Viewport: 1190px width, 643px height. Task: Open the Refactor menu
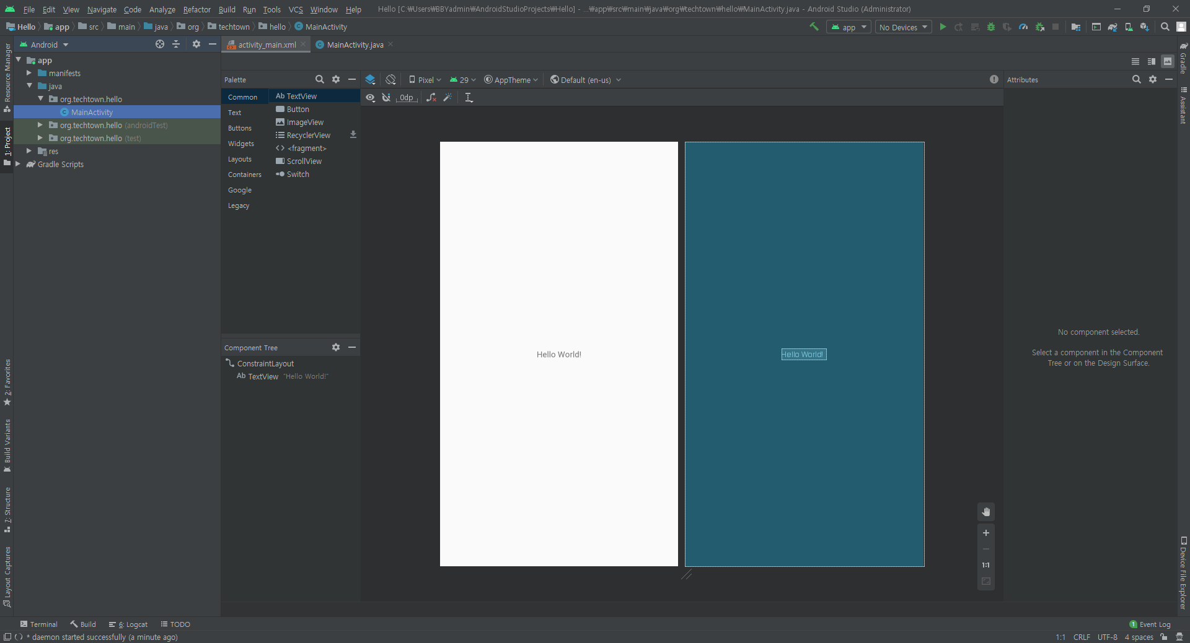197,9
